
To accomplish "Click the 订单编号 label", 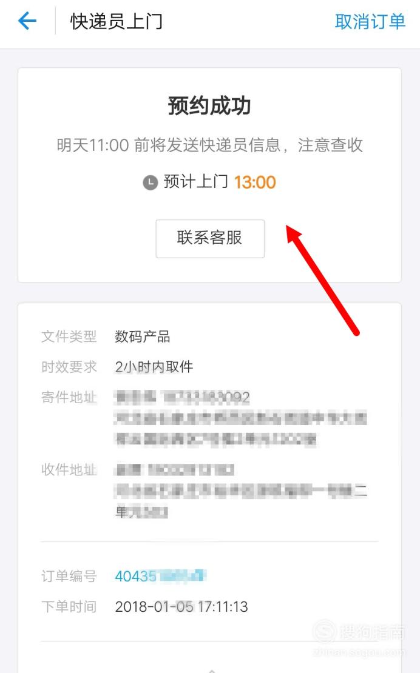I will tap(69, 576).
